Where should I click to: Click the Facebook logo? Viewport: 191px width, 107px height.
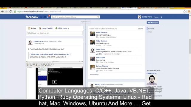(x=32, y=17)
